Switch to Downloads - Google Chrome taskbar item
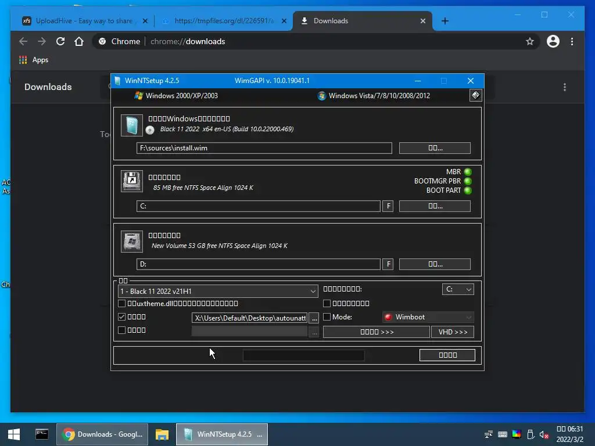This screenshot has height=446, width=595. [x=102, y=434]
